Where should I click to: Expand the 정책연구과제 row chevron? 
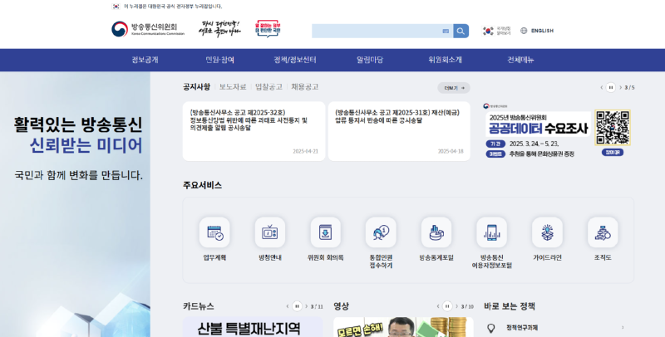coord(623,327)
